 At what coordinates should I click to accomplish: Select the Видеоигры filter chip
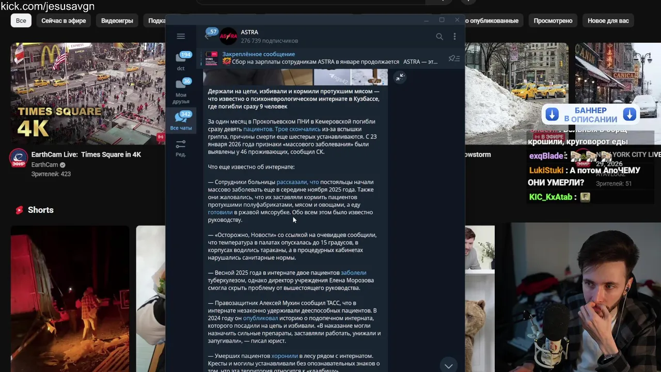[x=117, y=21]
